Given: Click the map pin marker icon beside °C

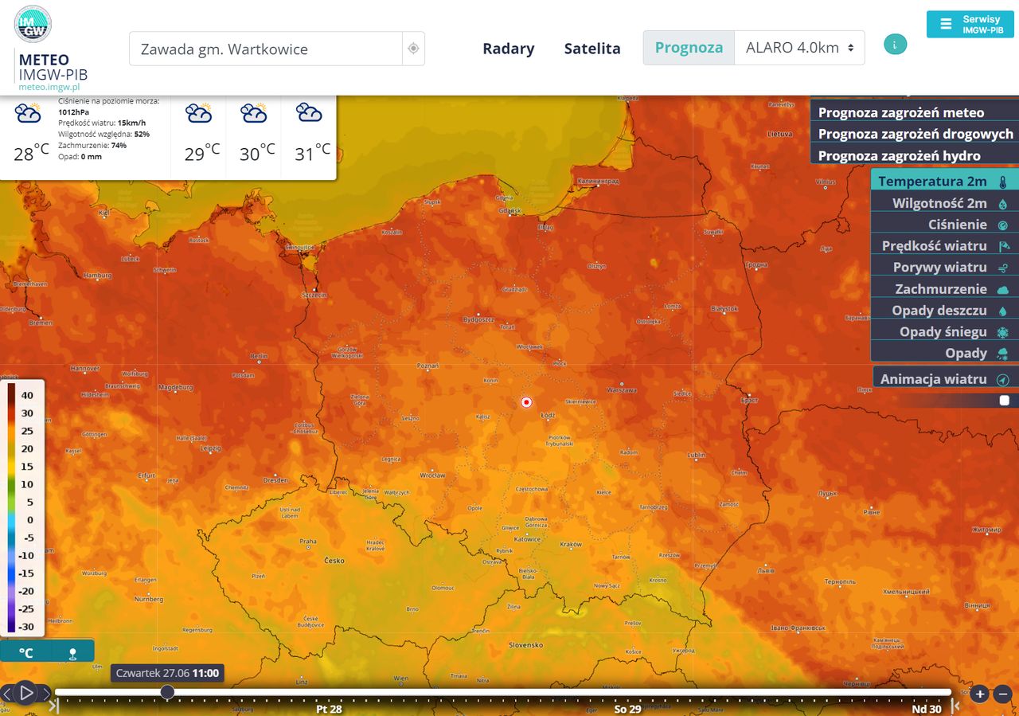Looking at the screenshot, I should pos(72,653).
